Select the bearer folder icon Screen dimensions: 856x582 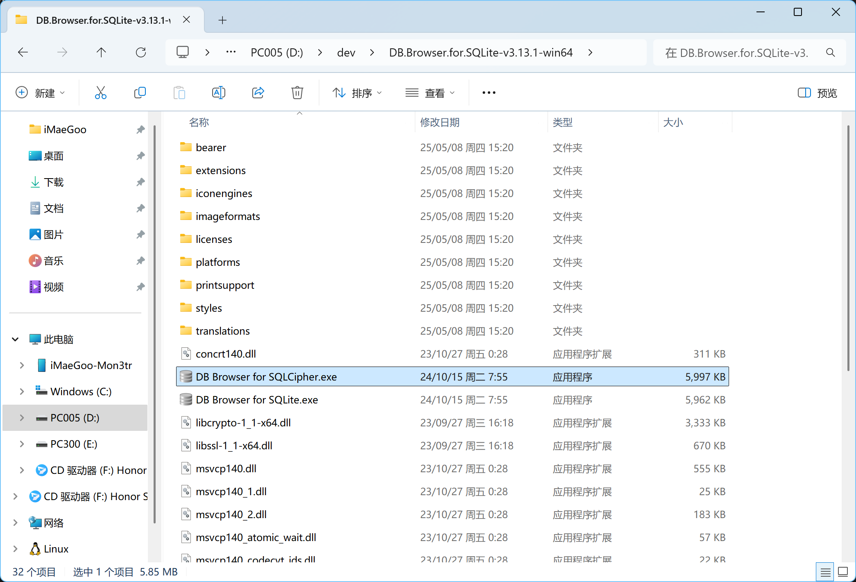[x=186, y=147]
